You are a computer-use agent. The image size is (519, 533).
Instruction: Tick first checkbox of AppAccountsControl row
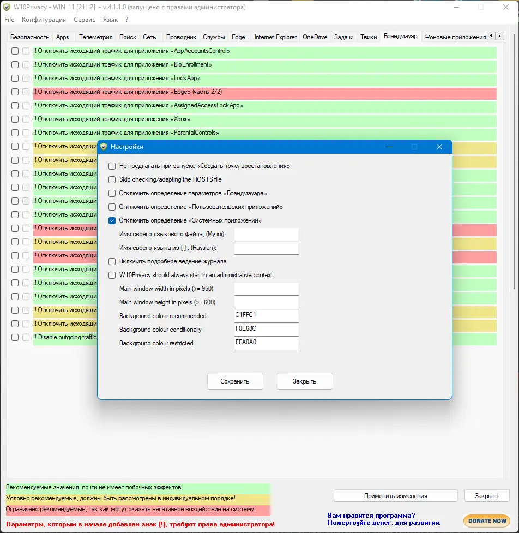[x=15, y=51]
